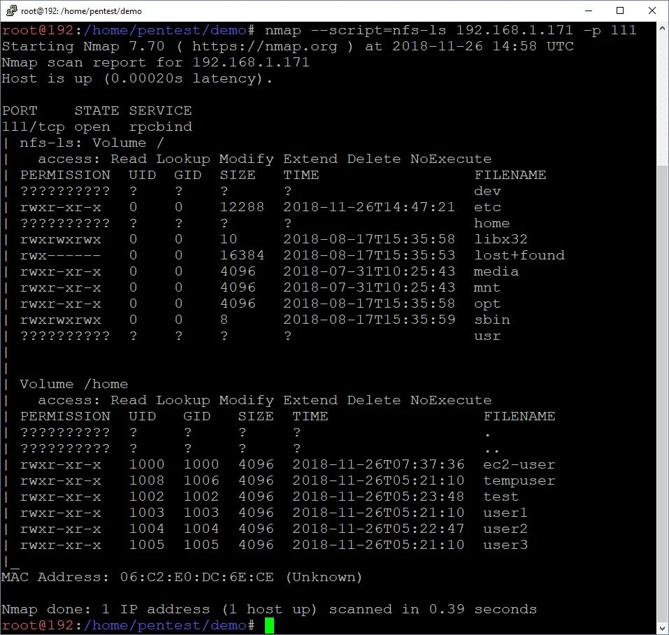This screenshot has width=669, height=635.
Task: Click the 'media' filename
Action: 496,272
